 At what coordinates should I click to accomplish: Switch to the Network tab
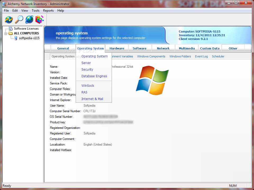(163, 48)
